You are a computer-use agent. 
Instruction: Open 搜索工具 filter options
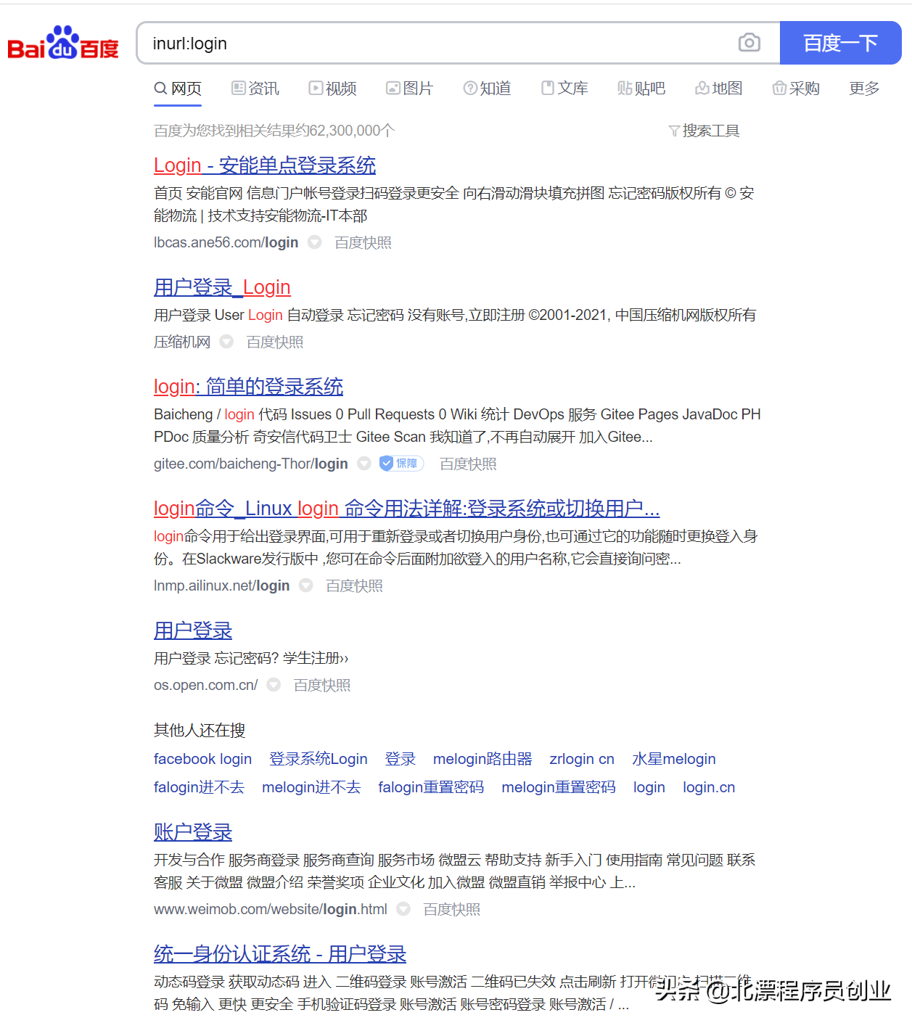(x=704, y=131)
